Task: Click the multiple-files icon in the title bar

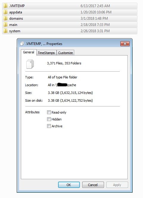Action: point(22,44)
